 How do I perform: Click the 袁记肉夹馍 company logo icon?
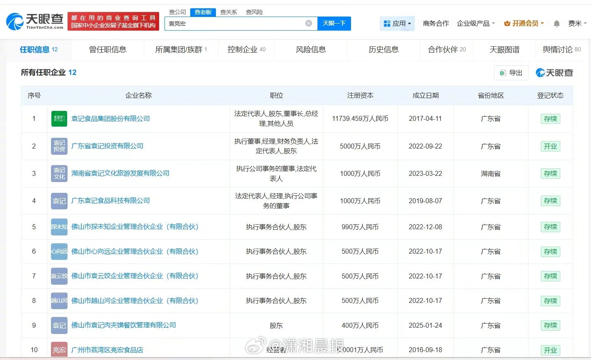[59, 326]
